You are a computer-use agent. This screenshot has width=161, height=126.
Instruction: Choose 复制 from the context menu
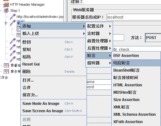tap(53, 50)
